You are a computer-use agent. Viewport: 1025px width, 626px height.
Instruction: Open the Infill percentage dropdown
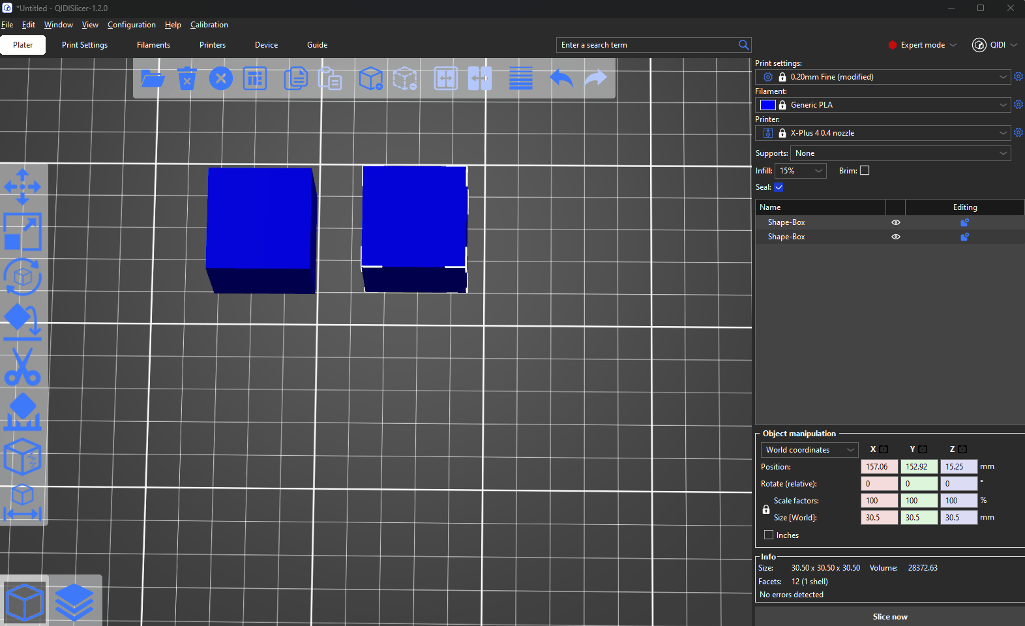tap(801, 171)
